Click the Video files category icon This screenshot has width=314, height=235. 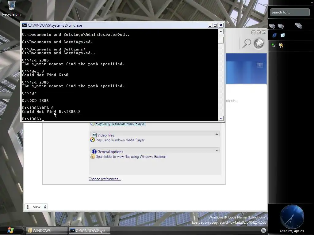[94, 135]
